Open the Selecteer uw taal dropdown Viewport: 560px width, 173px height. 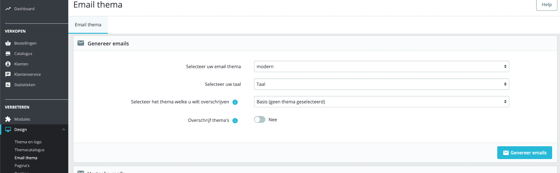pos(381,84)
